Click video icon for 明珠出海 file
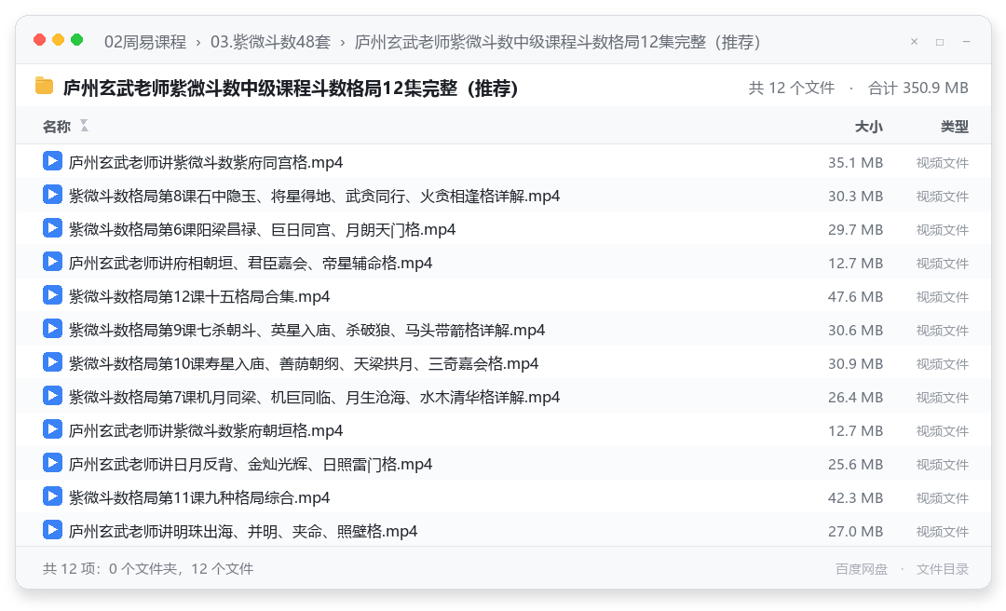Screen dimensions: 1006x611 pyautogui.click(x=52, y=529)
